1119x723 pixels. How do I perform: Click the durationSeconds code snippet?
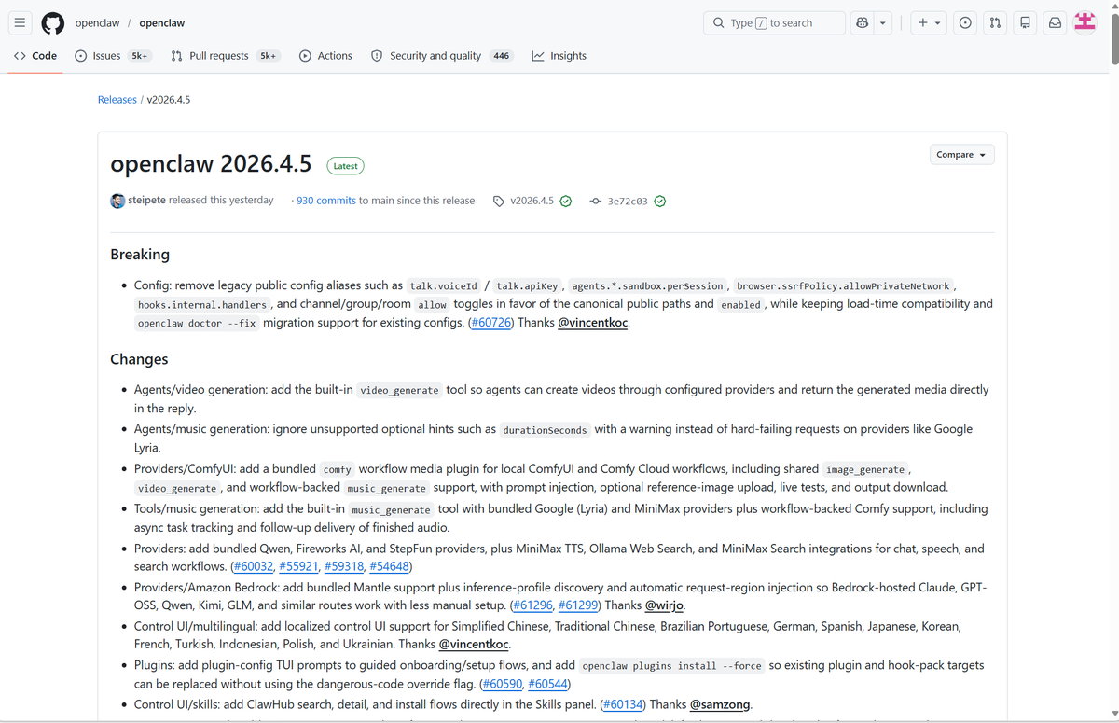click(x=546, y=430)
